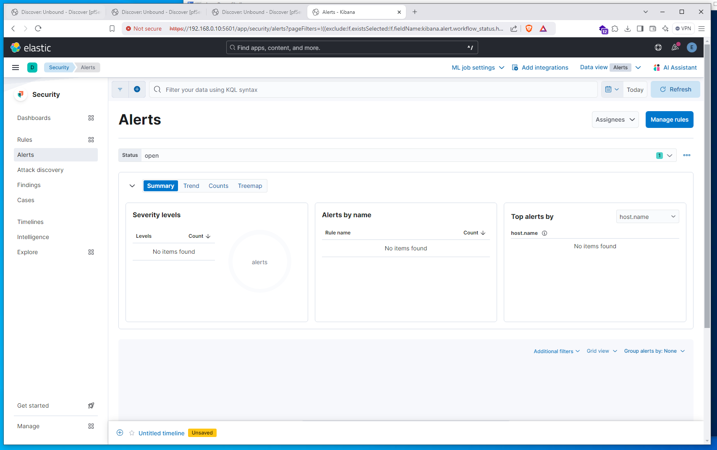Sort Severity levels by Count column
Image resolution: width=717 pixels, height=450 pixels.
click(199, 236)
